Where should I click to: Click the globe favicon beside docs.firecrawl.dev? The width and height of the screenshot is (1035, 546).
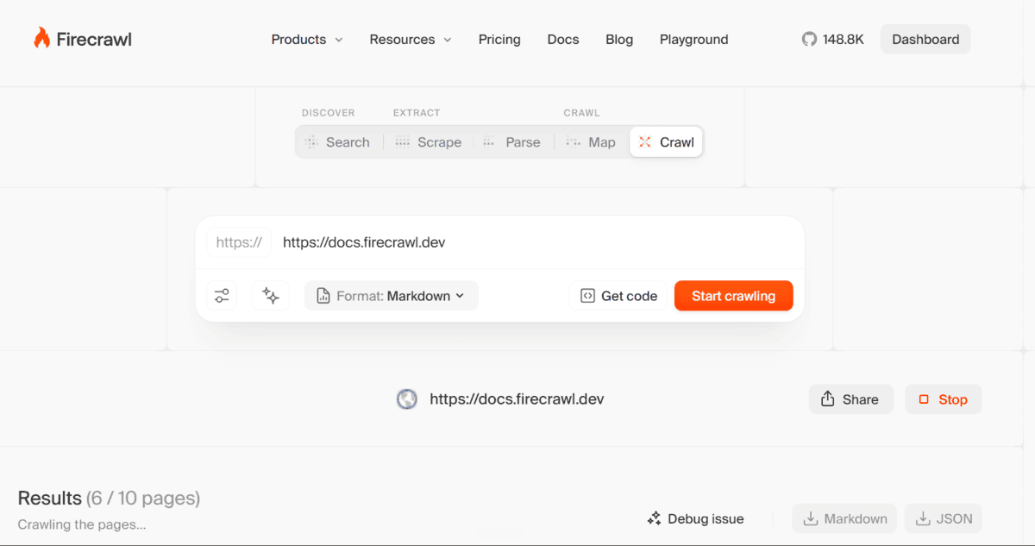(407, 399)
